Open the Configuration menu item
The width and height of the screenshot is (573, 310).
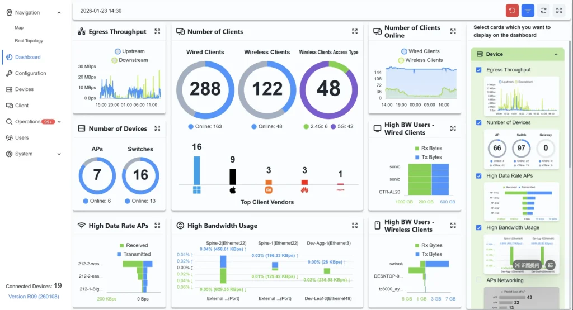click(30, 73)
